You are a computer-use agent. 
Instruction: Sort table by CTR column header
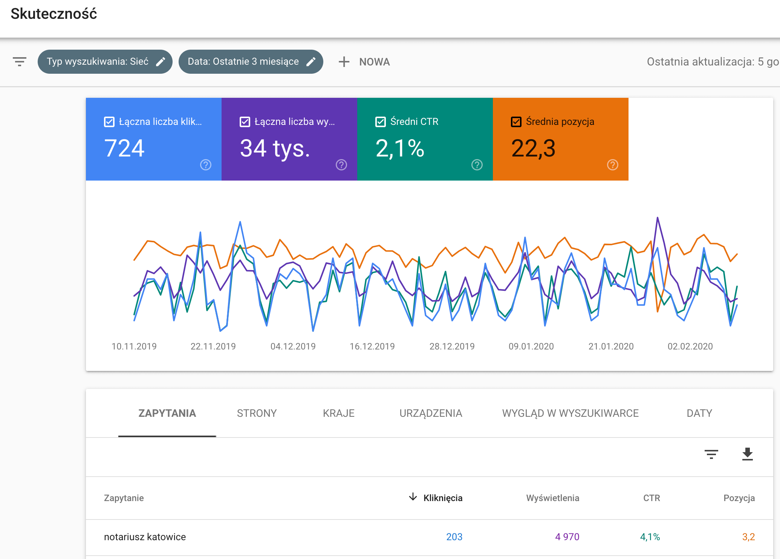652,498
